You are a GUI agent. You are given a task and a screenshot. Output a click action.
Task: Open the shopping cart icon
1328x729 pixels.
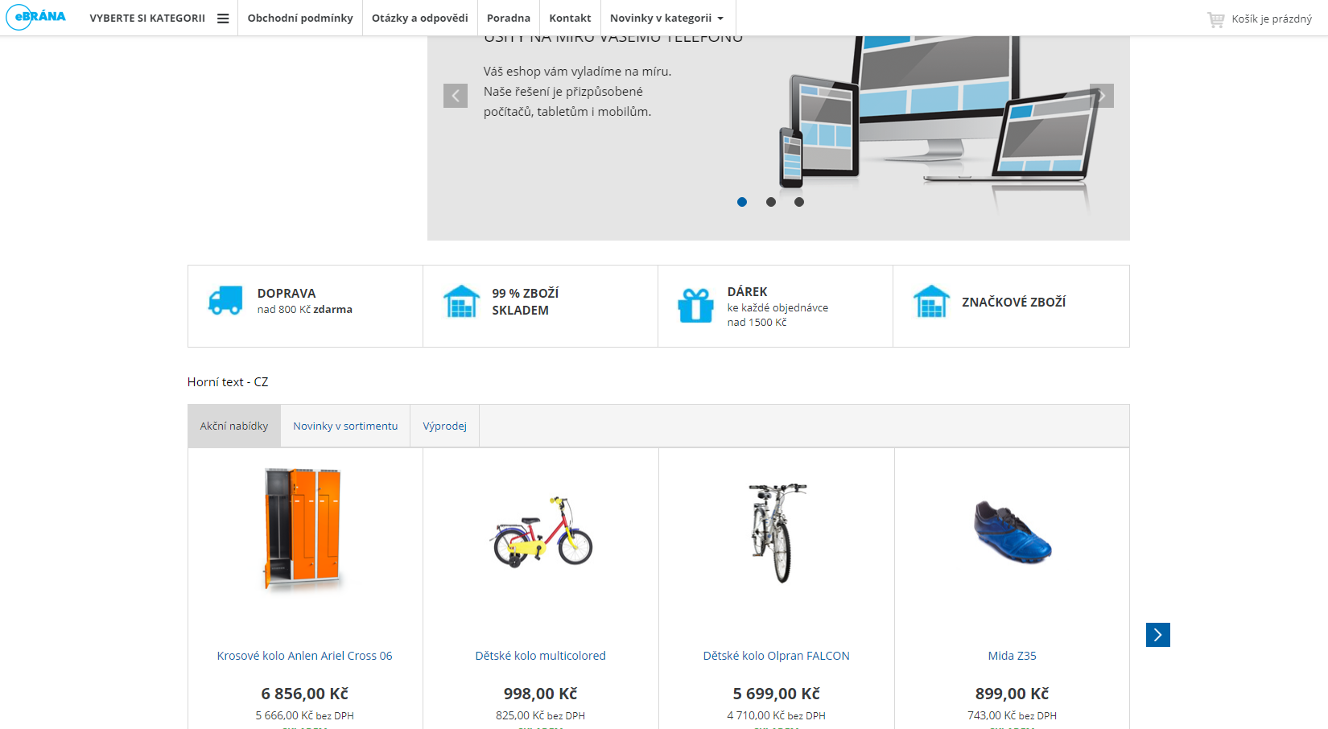coord(1215,19)
